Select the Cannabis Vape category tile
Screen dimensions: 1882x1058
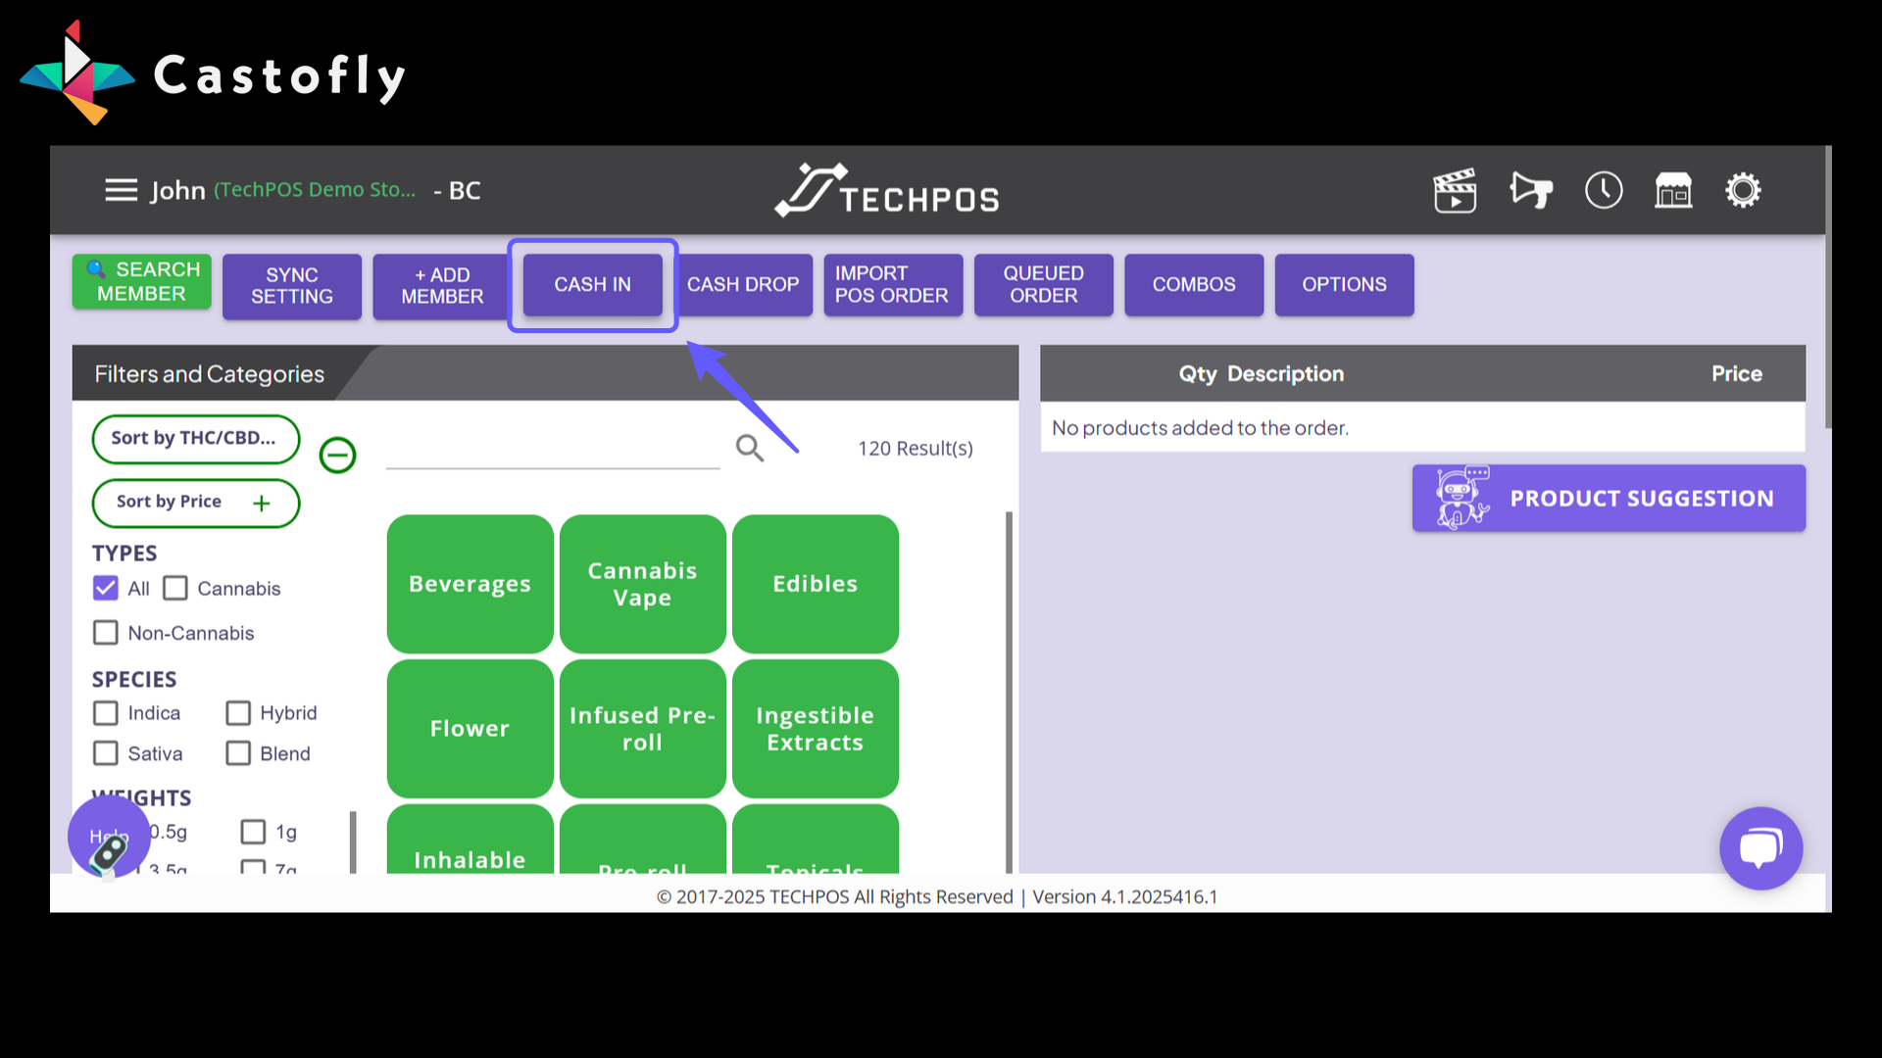(x=643, y=584)
